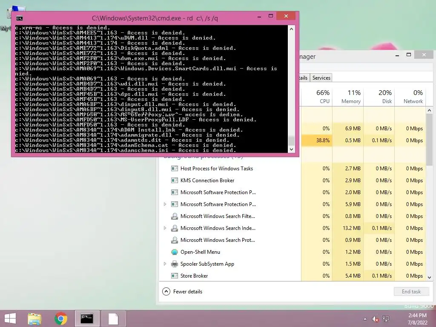Image resolution: width=436 pixels, height=327 pixels.
Task: Click the Store Broker icon
Action: [x=174, y=276]
